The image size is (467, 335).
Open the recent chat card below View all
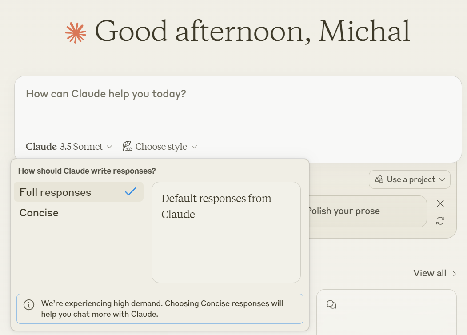[x=386, y=315]
